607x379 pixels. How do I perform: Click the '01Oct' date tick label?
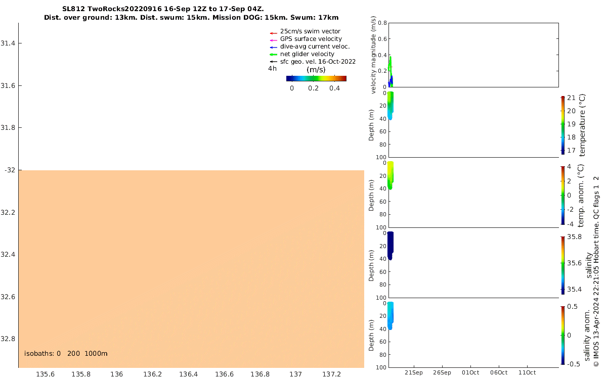tap(470, 372)
